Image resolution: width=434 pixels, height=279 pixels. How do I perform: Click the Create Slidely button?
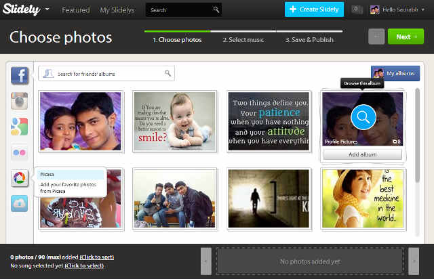[314, 9]
